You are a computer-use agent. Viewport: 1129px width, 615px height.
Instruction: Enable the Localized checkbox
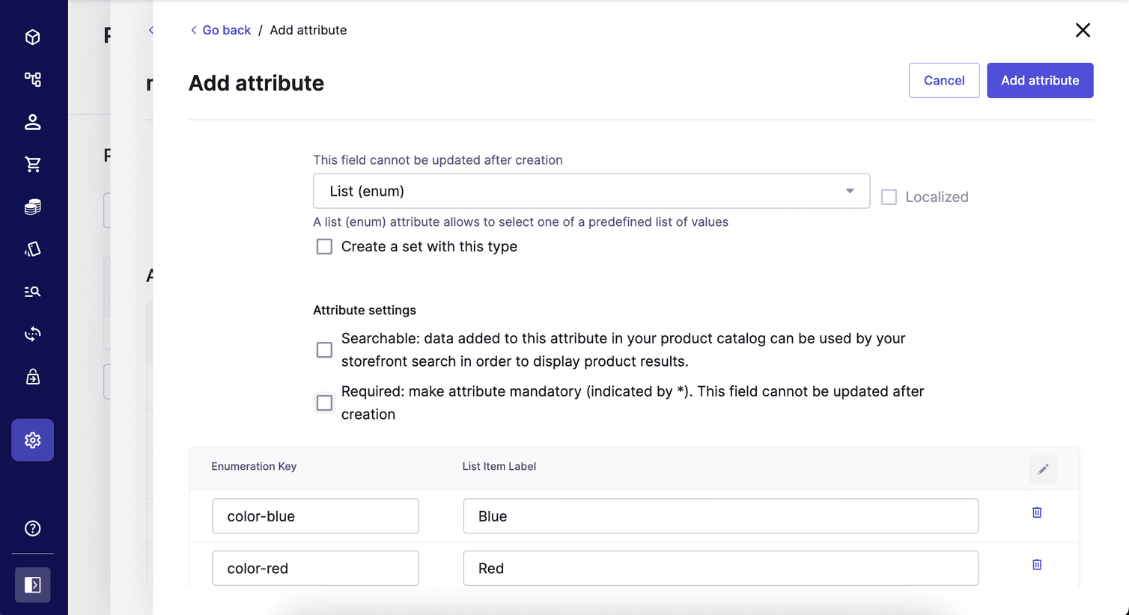(x=889, y=197)
